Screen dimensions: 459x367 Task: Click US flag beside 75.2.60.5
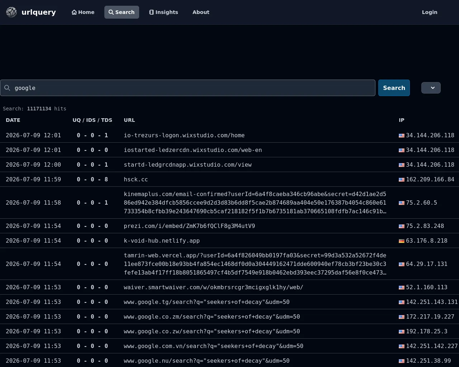tap(402, 203)
